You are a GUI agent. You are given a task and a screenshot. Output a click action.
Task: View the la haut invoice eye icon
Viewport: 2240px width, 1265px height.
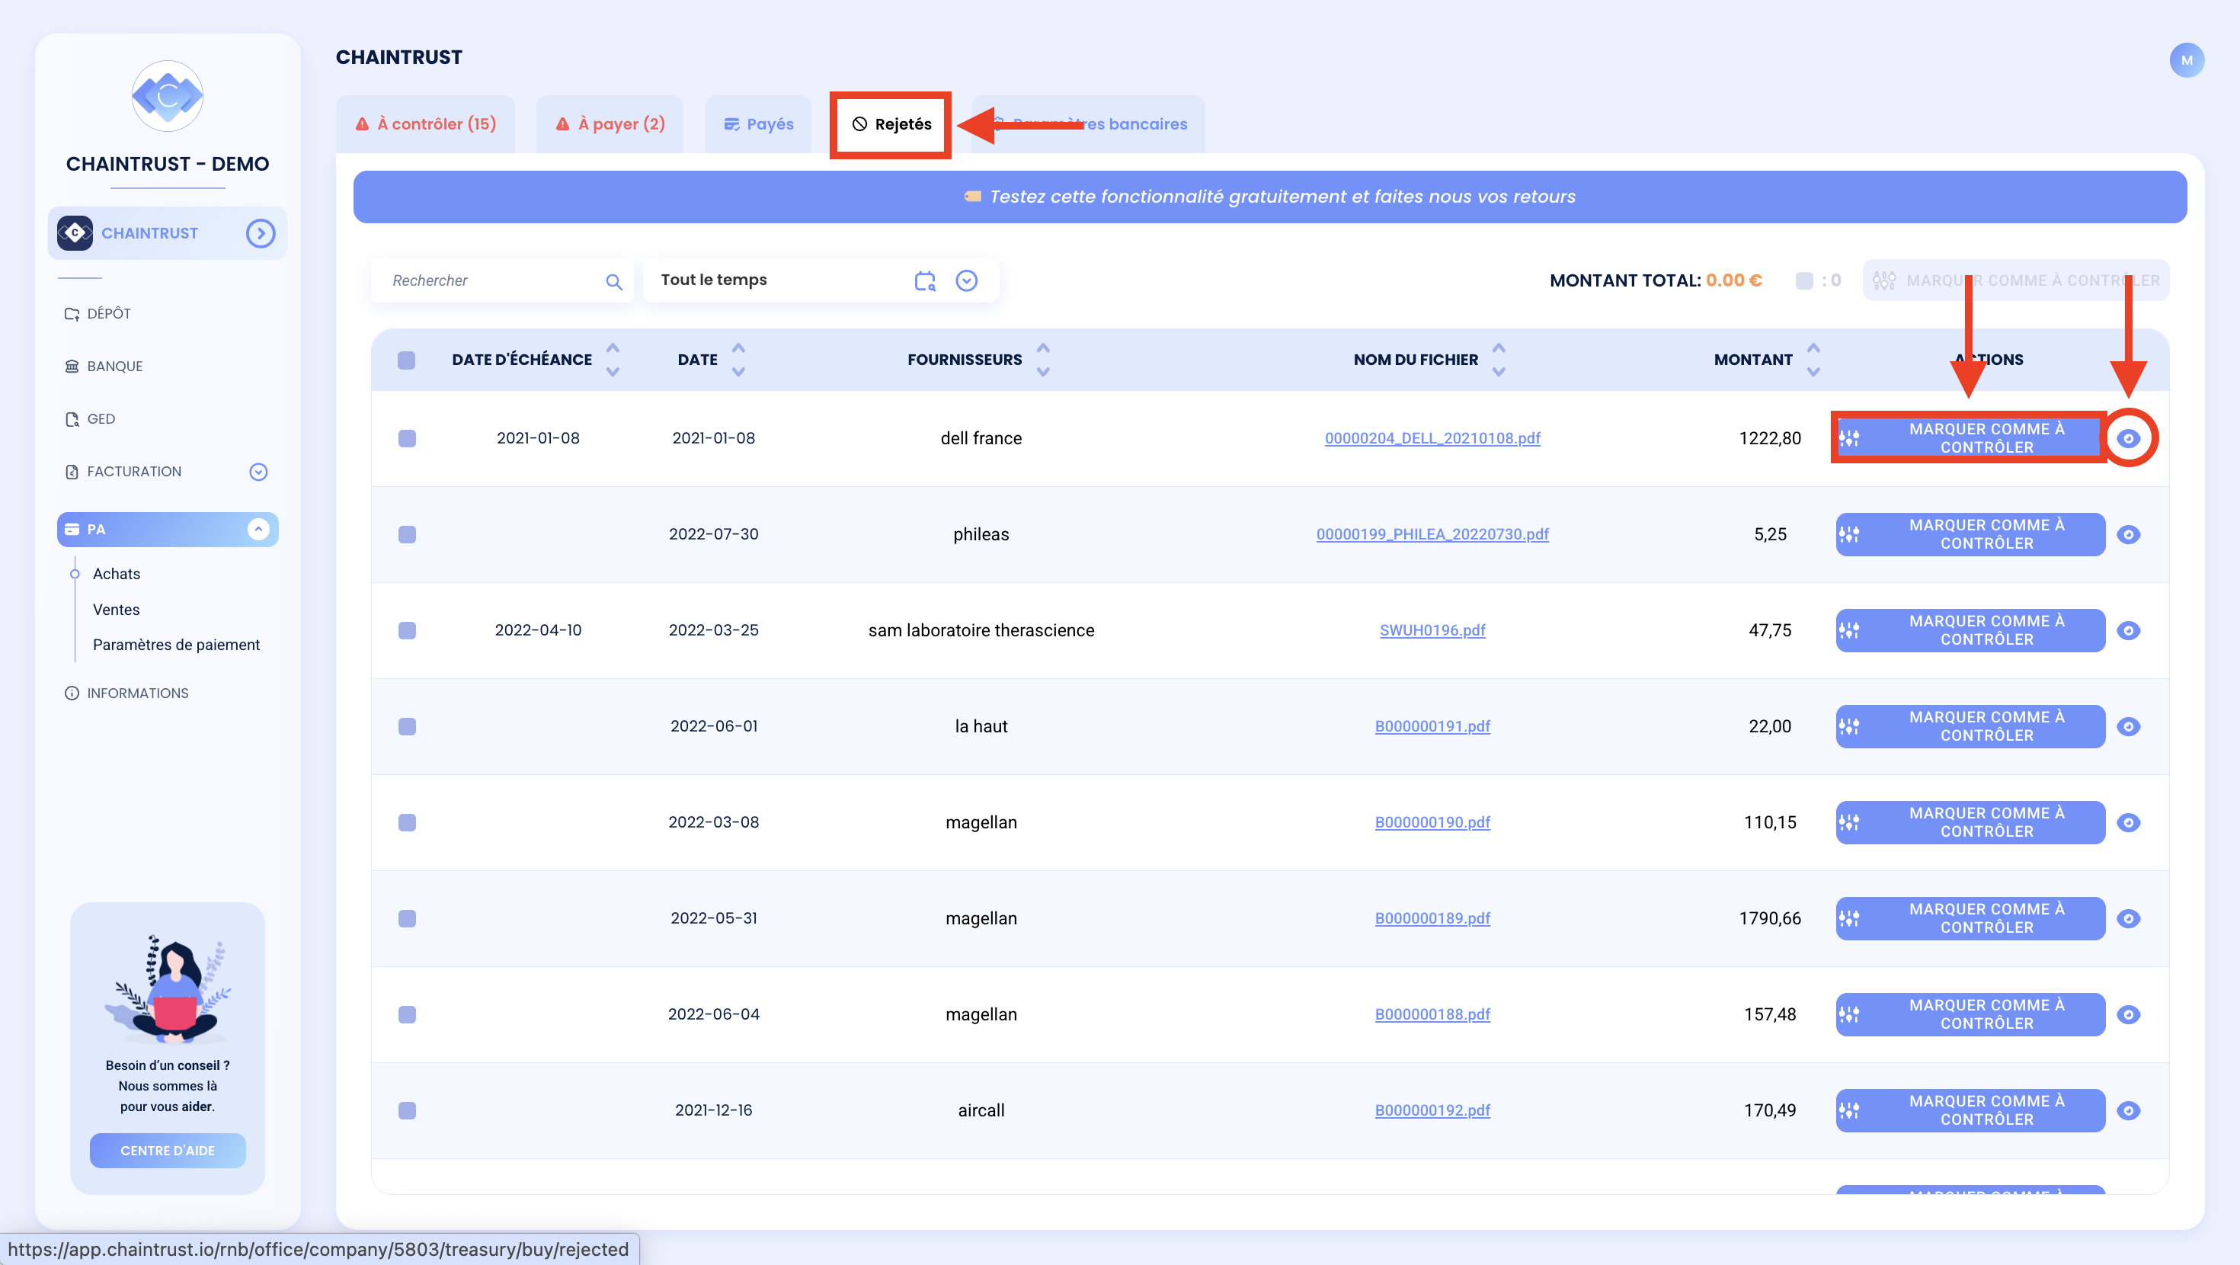[x=2128, y=725]
